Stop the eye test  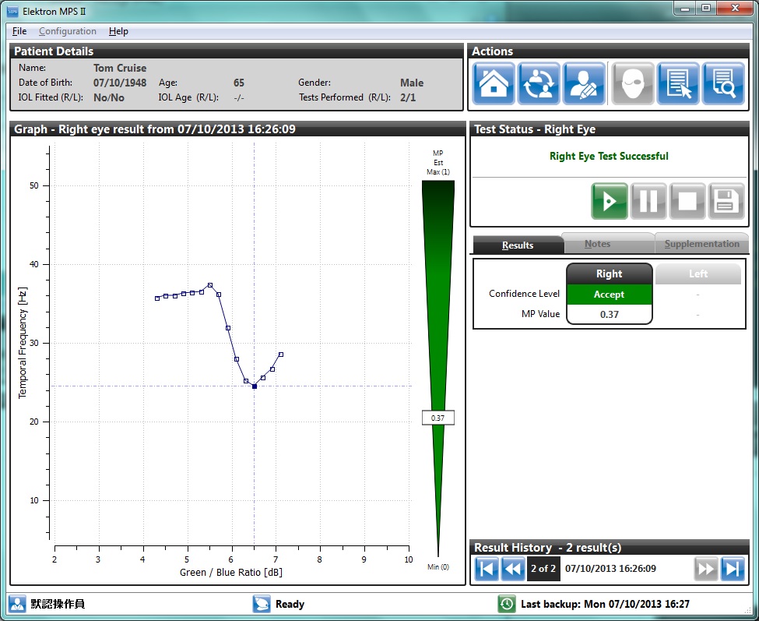(x=687, y=201)
